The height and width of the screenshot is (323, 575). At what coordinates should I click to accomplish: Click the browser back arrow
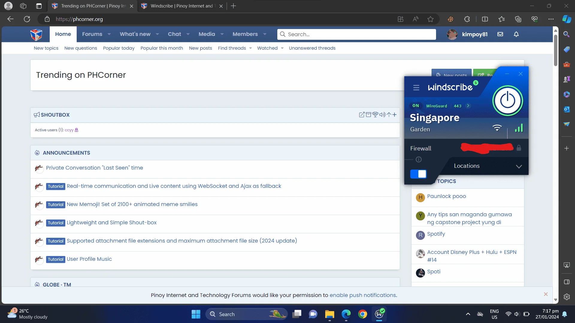coord(10,19)
